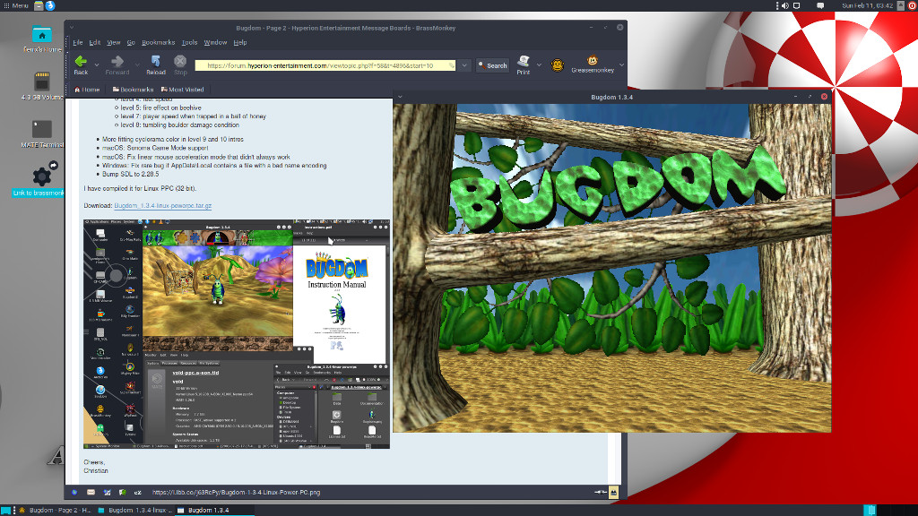Click the clock showing Sun Feb 11

point(867,5)
